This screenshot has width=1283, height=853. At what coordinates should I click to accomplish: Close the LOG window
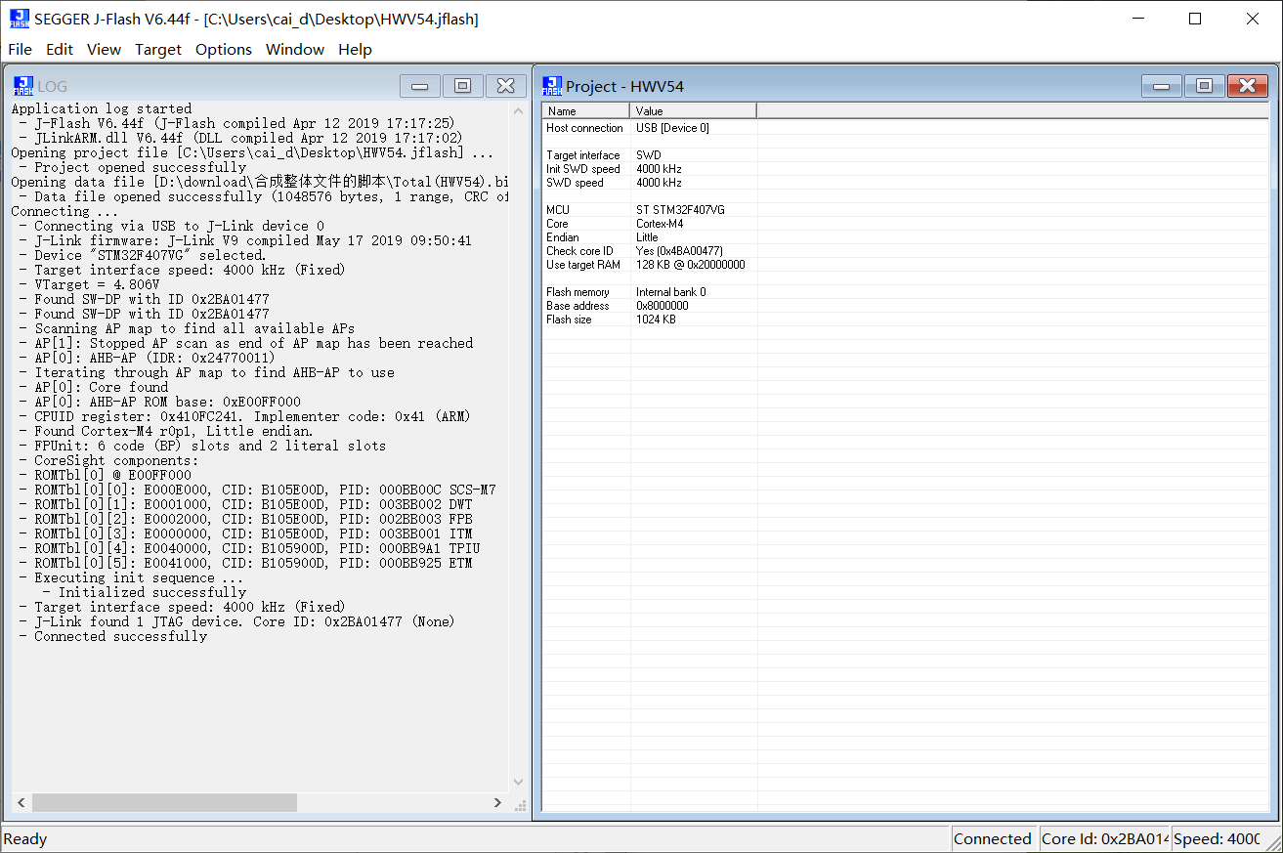click(506, 86)
